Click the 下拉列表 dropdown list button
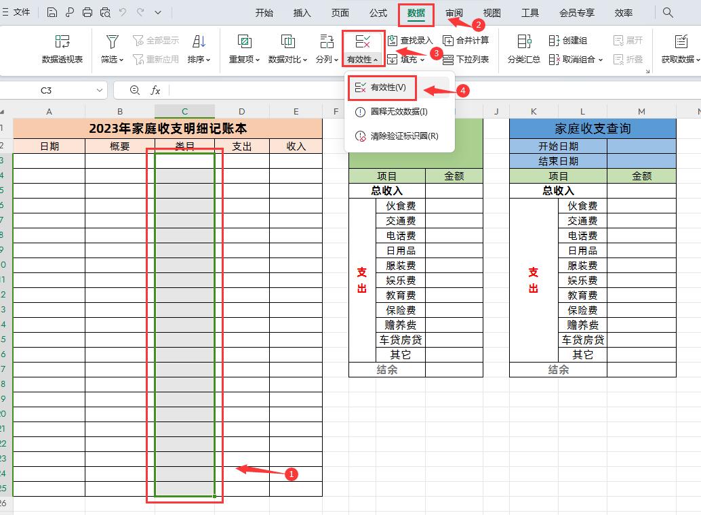The height and width of the screenshot is (515, 701). click(x=466, y=60)
